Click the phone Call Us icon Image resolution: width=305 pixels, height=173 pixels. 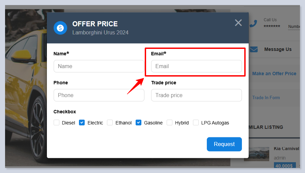(x=253, y=24)
